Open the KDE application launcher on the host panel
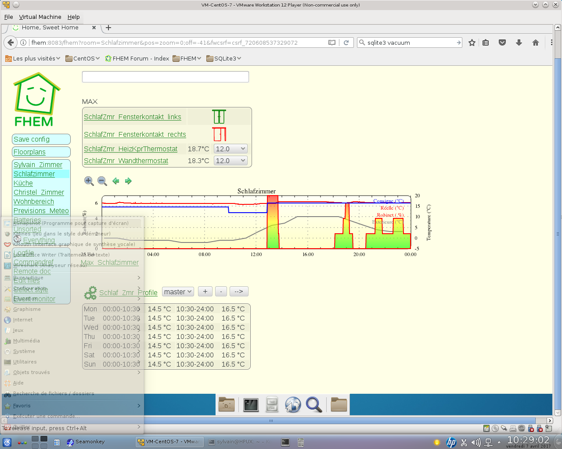This screenshot has height=449, width=562. [x=7, y=442]
